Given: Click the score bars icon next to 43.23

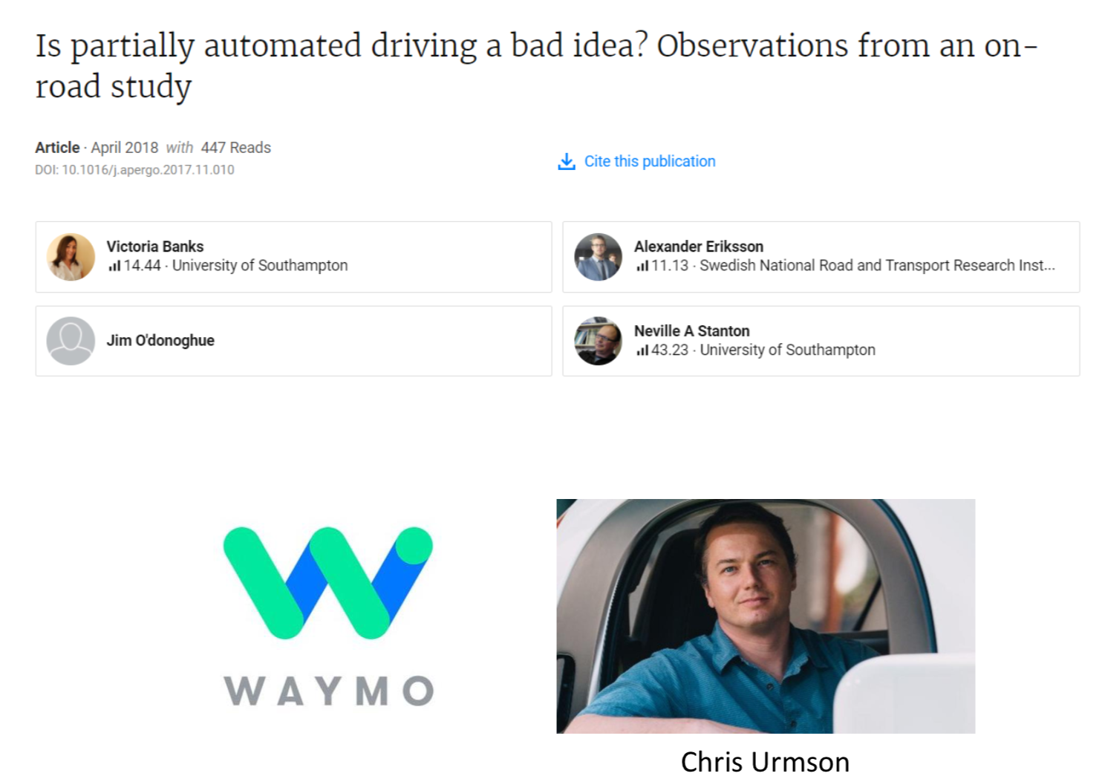Looking at the screenshot, I should point(642,350).
